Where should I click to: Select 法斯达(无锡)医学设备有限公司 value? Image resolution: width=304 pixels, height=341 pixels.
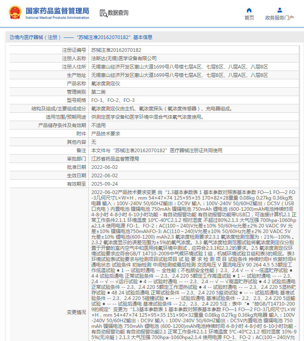(x=124, y=59)
